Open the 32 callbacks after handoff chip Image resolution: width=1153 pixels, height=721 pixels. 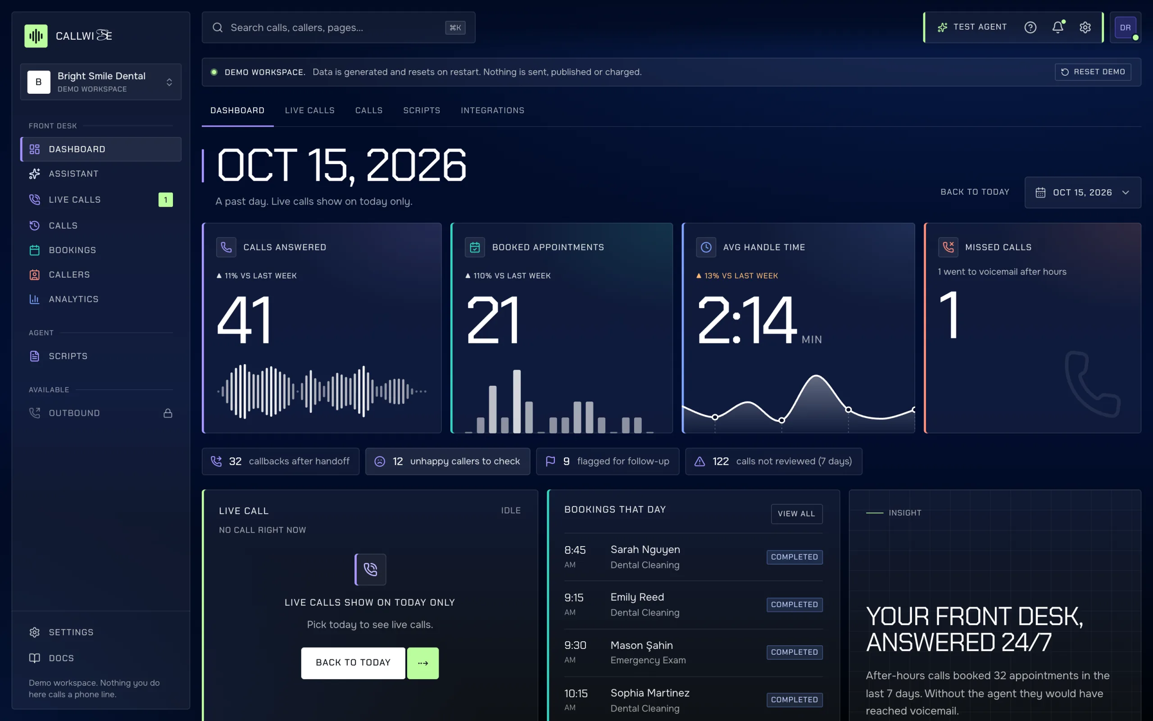pyautogui.click(x=280, y=461)
